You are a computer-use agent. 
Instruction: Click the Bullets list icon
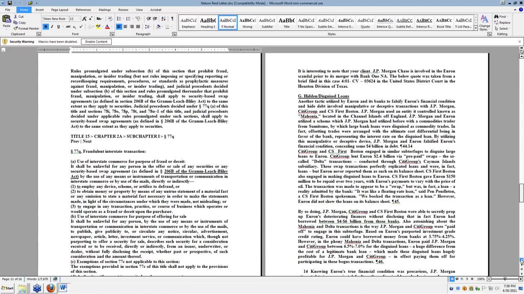click(x=119, y=19)
